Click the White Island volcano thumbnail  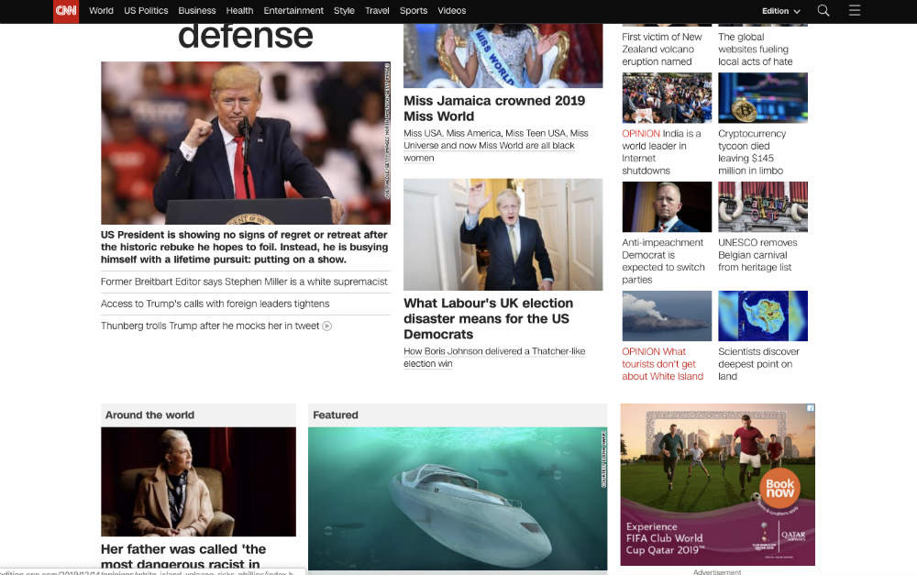(667, 315)
